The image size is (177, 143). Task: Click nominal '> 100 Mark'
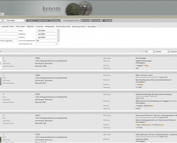click(x=139, y=85)
